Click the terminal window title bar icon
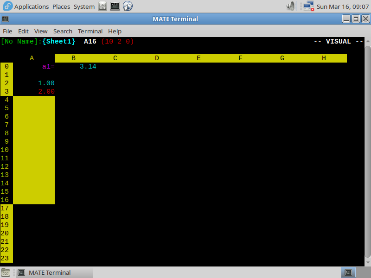The width and height of the screenshot is (371, 278). (x=5, y=19)
